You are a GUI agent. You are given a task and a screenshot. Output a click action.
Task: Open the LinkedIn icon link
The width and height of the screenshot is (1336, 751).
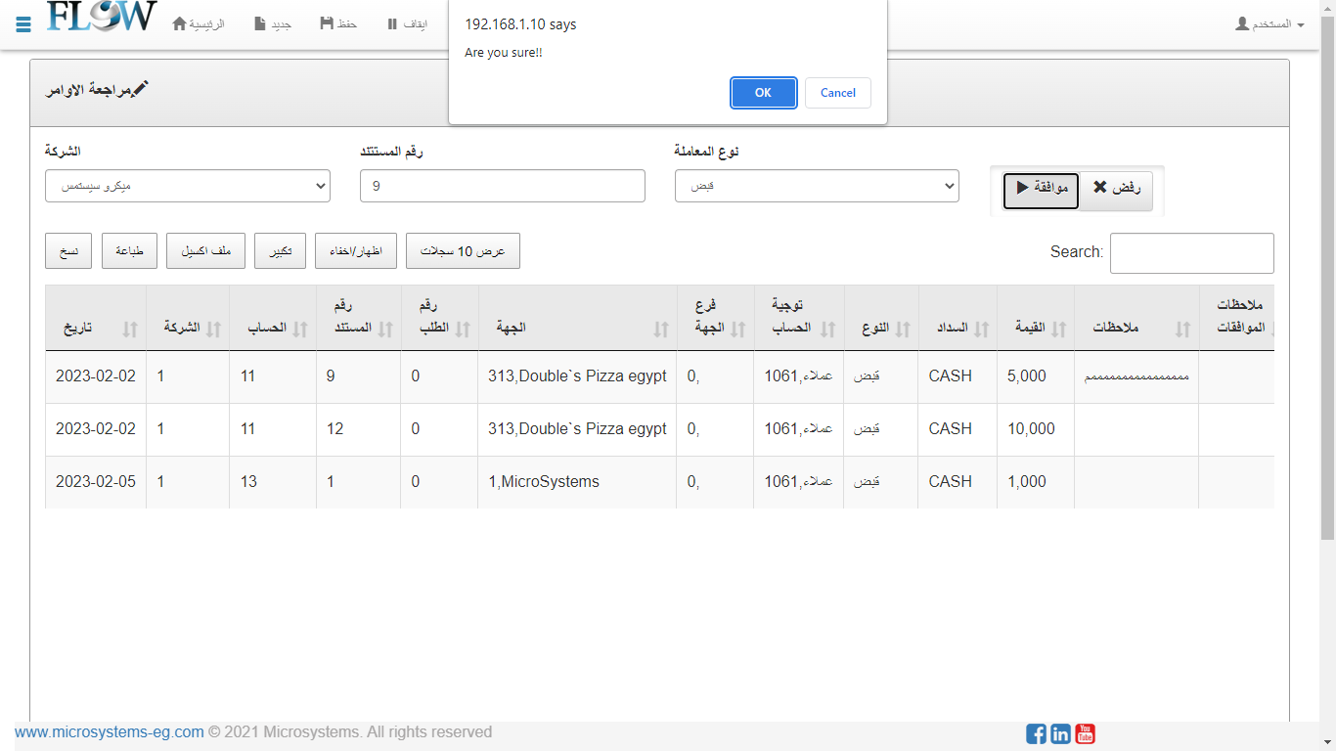(1060, 733)
